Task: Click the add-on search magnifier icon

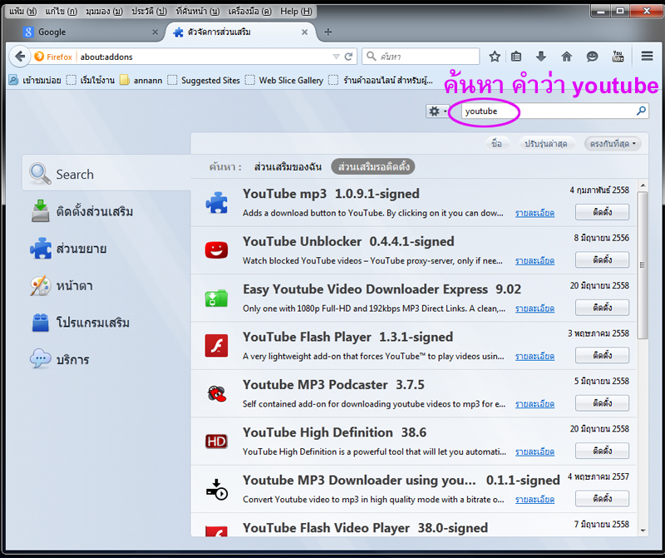Action: click(641, 111)
